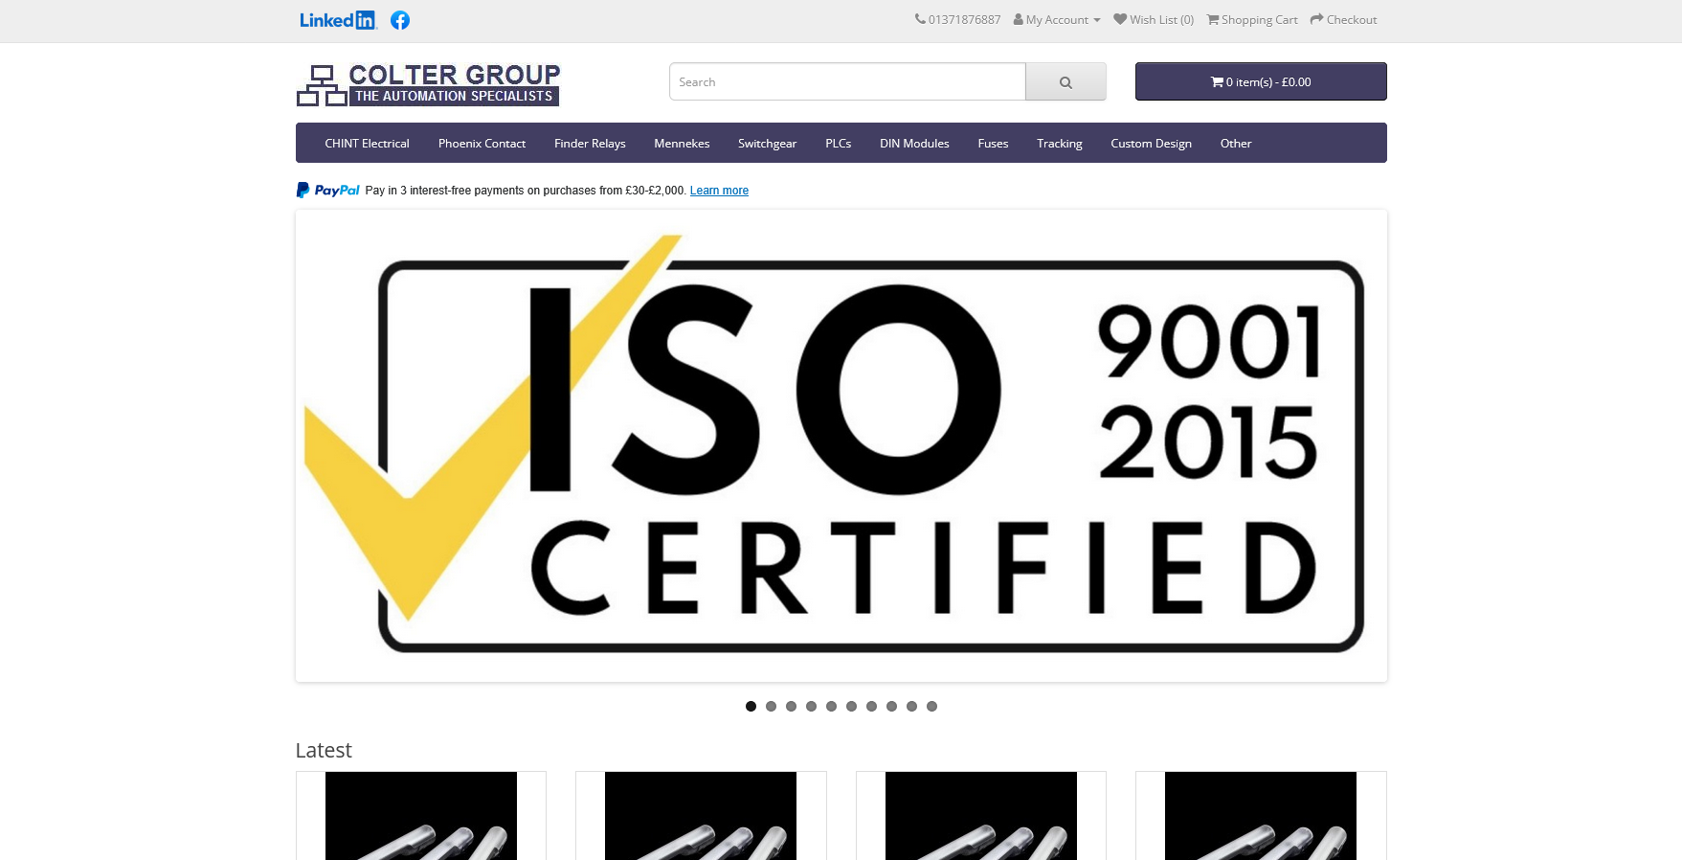Select the last carousel dot

[x=931, y=707]
